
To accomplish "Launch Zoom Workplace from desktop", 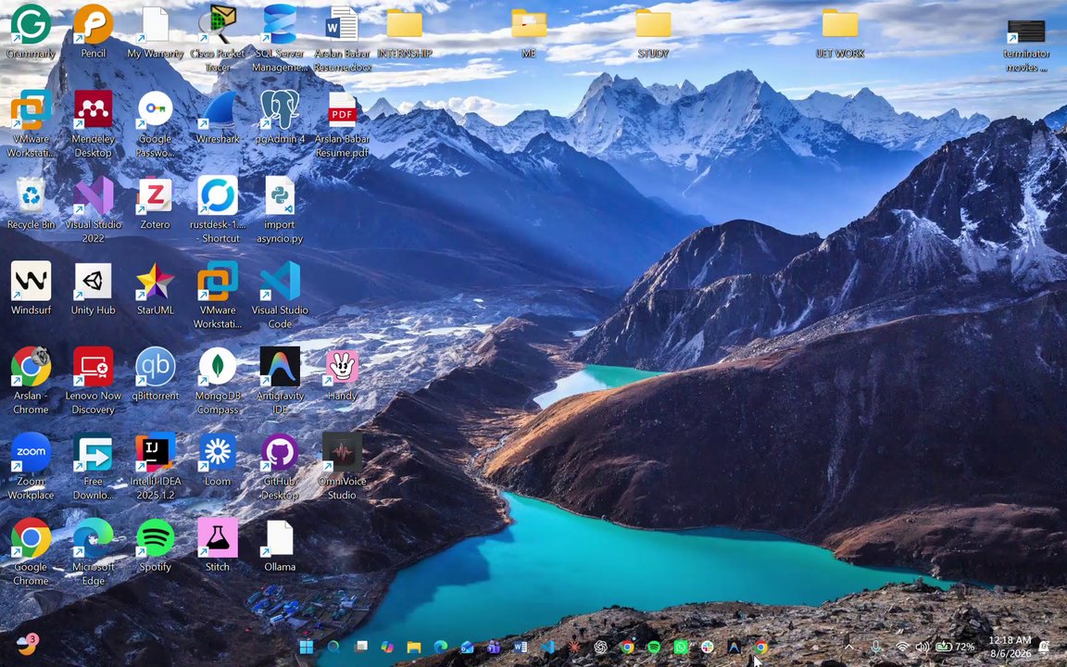I will point(31,452).
